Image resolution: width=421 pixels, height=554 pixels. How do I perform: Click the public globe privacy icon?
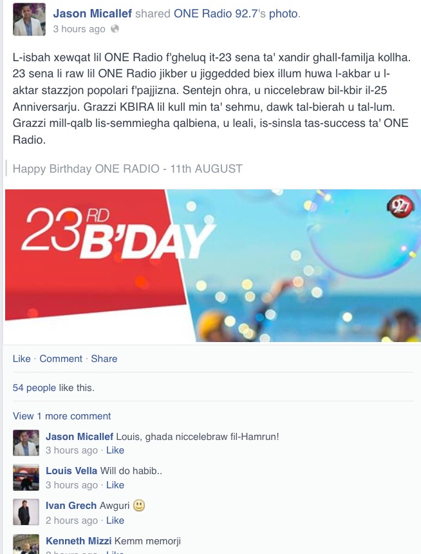pos(115,29)
